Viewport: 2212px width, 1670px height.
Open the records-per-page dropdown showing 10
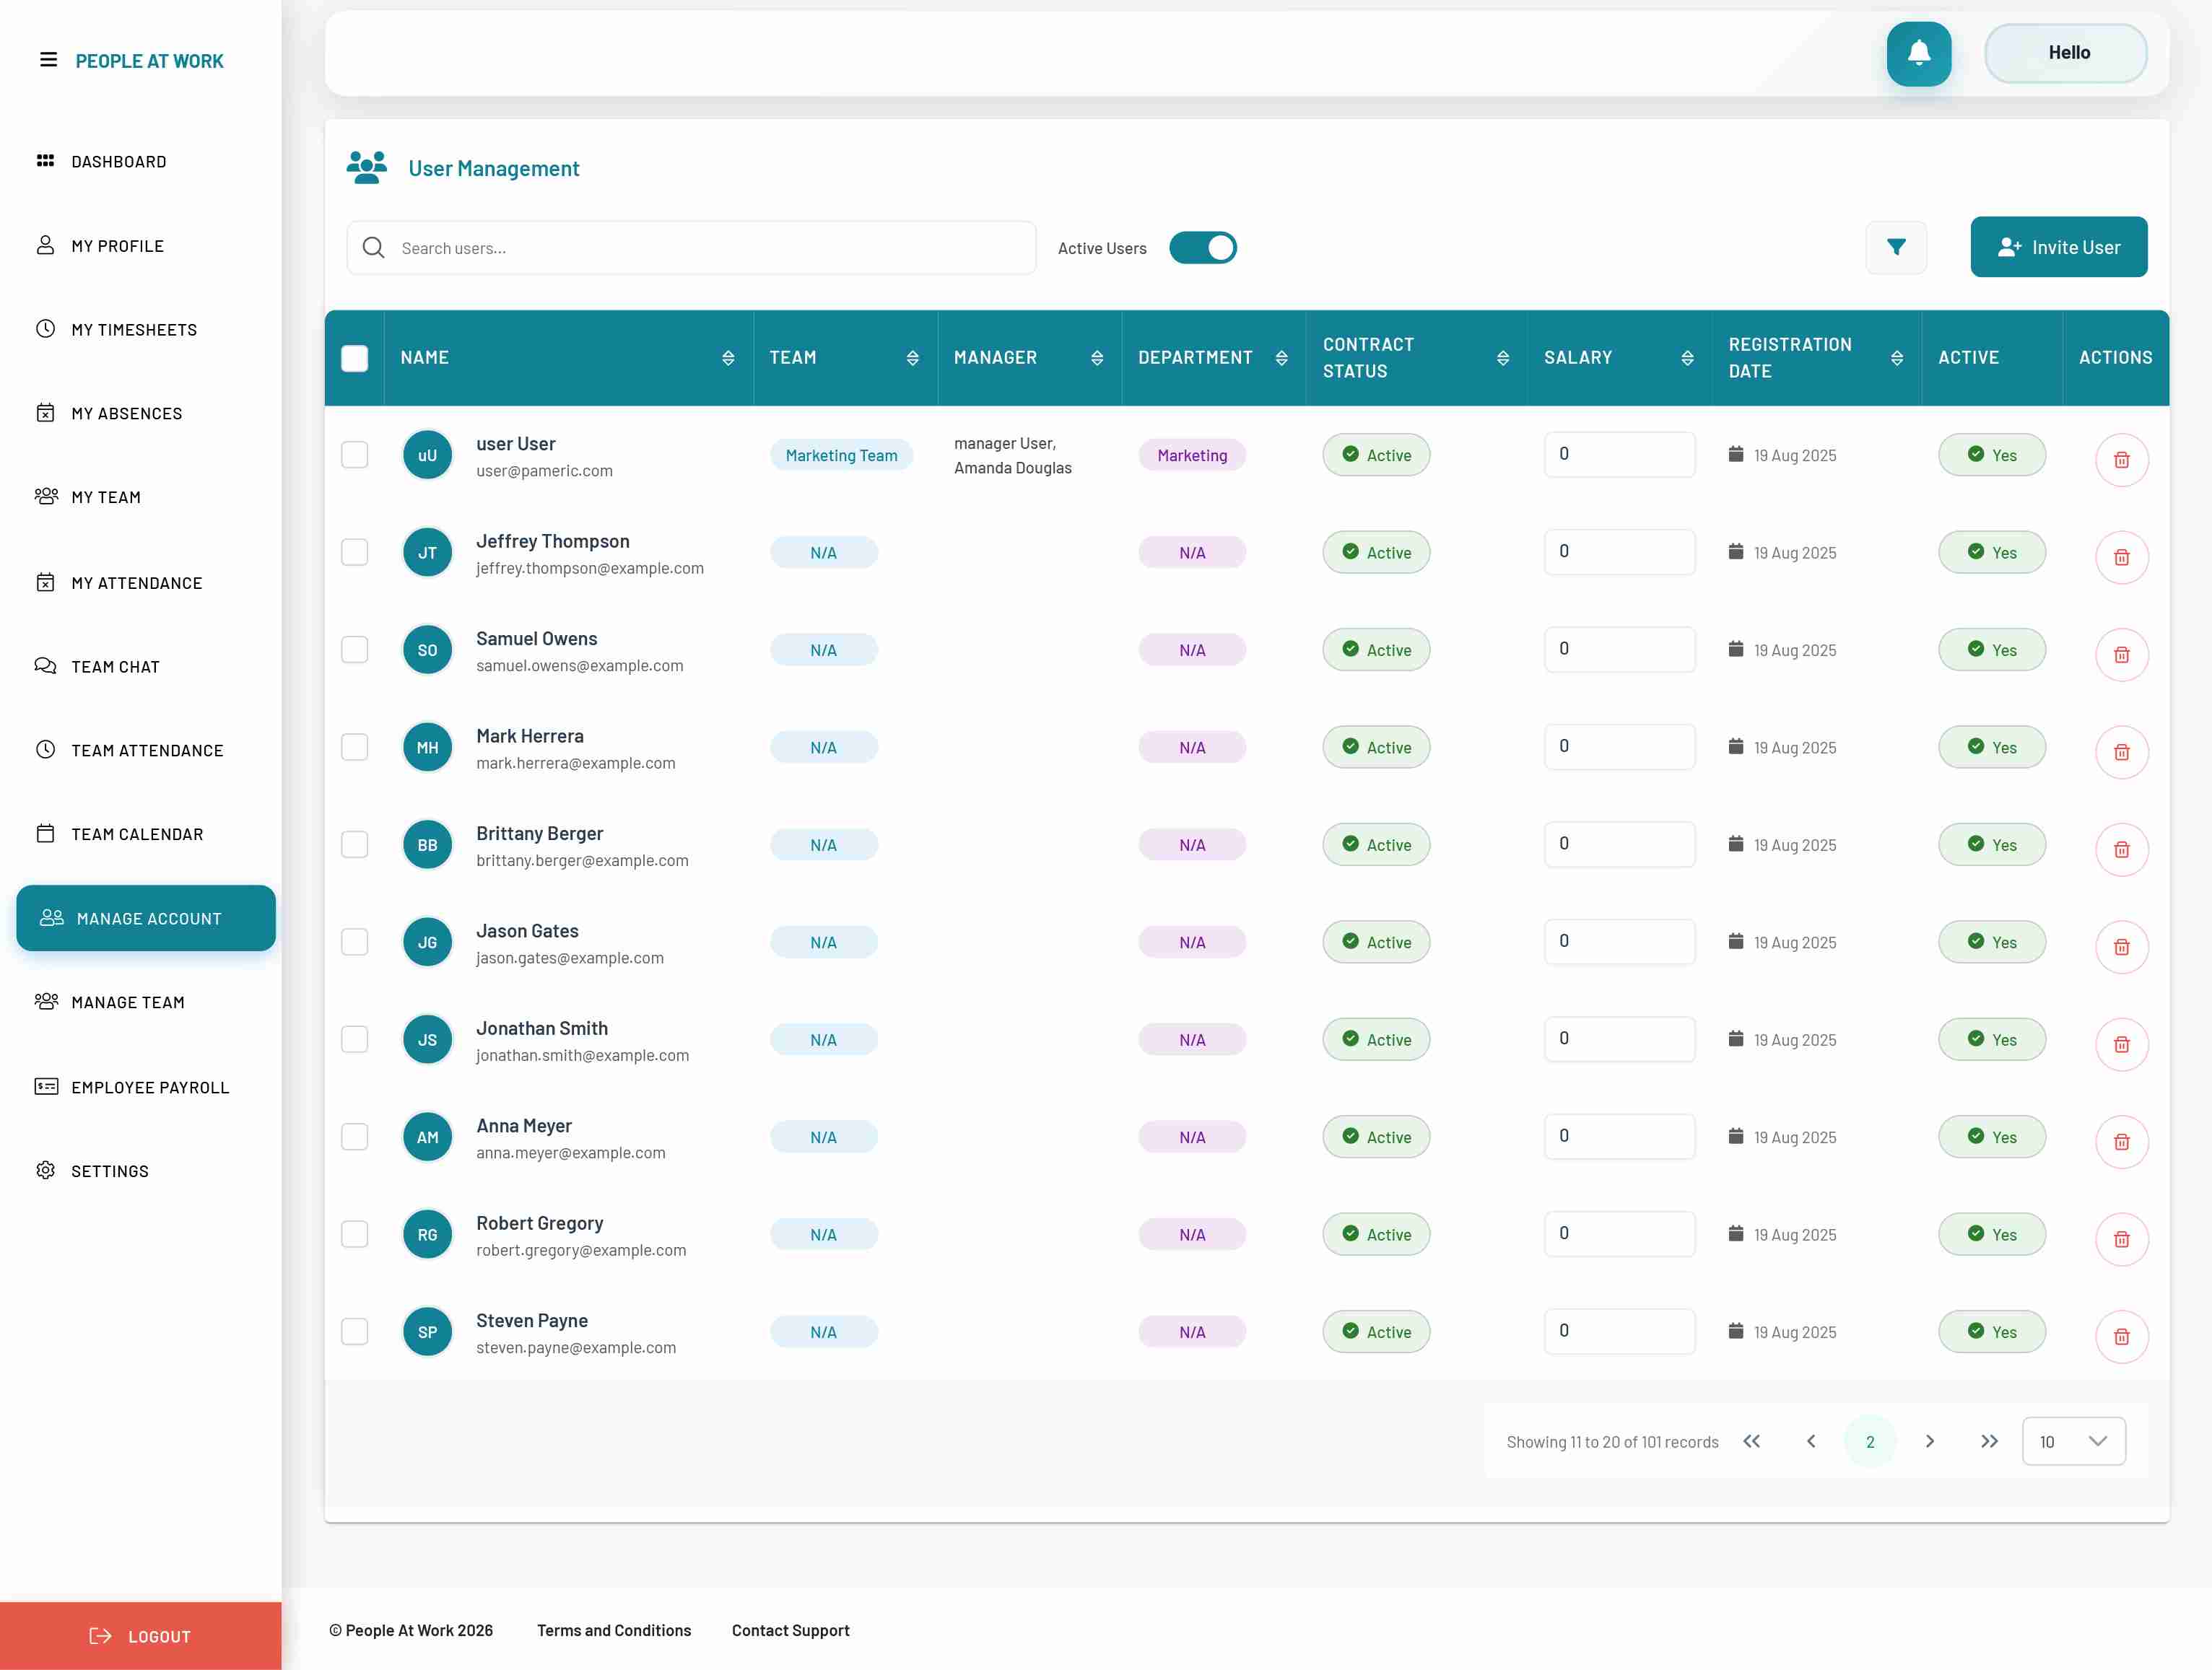[x=2073, y=1441]
